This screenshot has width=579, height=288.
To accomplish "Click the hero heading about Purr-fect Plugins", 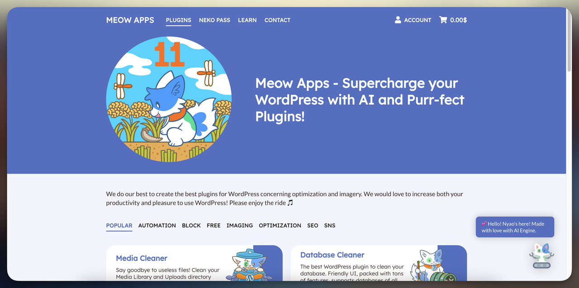I will pos(360,99).
